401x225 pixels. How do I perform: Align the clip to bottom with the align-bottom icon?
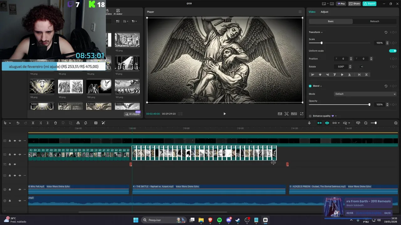click(350, 75)
